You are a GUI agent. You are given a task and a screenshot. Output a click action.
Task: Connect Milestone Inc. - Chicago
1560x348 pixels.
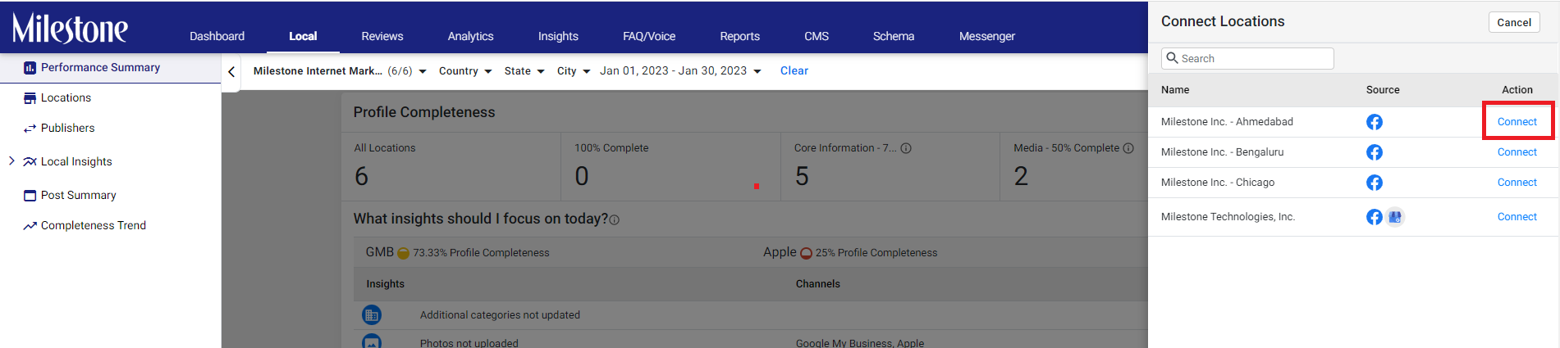(x=1517, y=183)
